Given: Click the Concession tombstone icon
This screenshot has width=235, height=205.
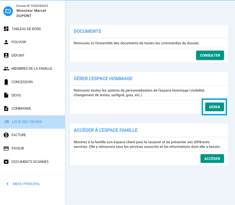Looking at the screenshot, I should pyautogui.click(x=6, y=82).
